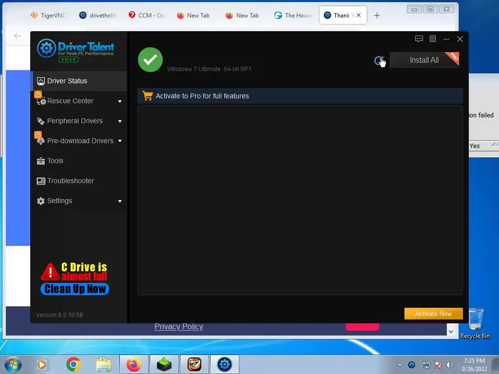The width and height of the screenshot is (499, 374).
Task: Click the Tools toolbox icon
Action: point(41,161)
